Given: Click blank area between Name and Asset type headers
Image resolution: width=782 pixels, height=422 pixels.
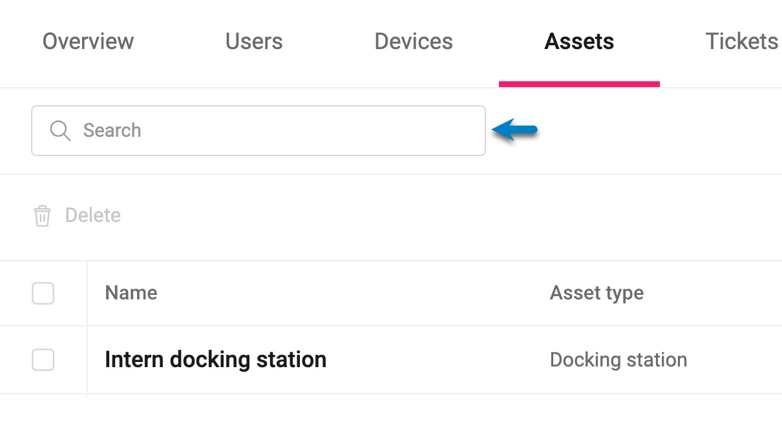Looking at the screenshot, I should click(349, 294).
